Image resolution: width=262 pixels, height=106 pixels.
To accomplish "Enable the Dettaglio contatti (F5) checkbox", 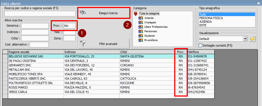I will click(x=200, y=45).
